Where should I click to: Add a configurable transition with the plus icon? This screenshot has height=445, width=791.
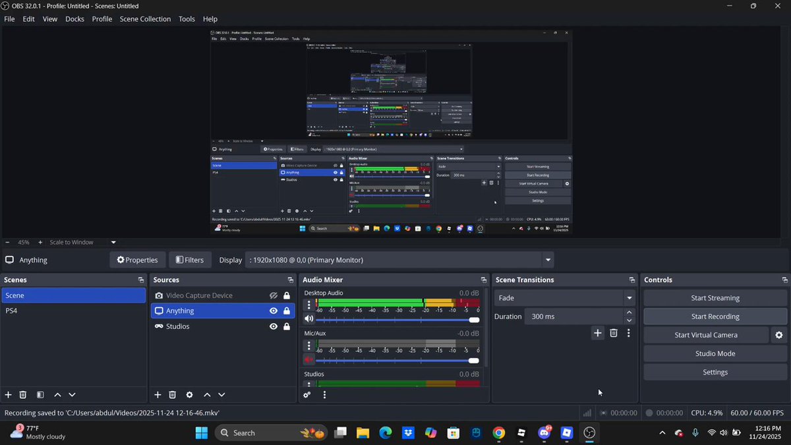[x=597, y=333]
